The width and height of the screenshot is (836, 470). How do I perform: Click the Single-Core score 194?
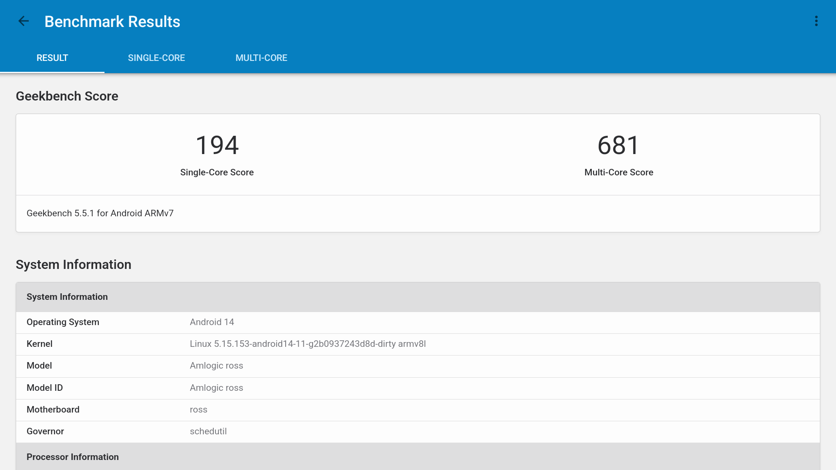[217, 145]
